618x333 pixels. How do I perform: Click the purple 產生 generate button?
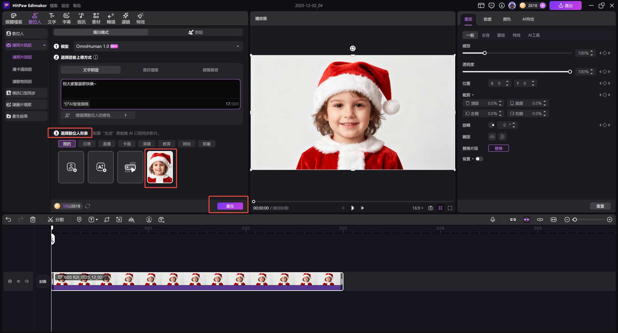[x=230, y=206]
